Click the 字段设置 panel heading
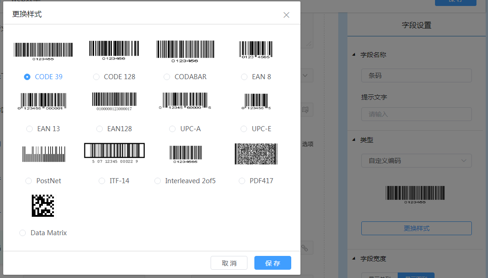 click(x=417, y=25)
